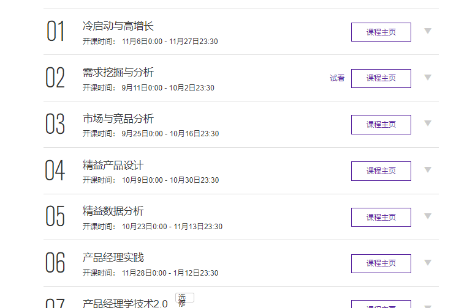Open 课程主页 for 精益数据分析

click(x=381, y=217)
